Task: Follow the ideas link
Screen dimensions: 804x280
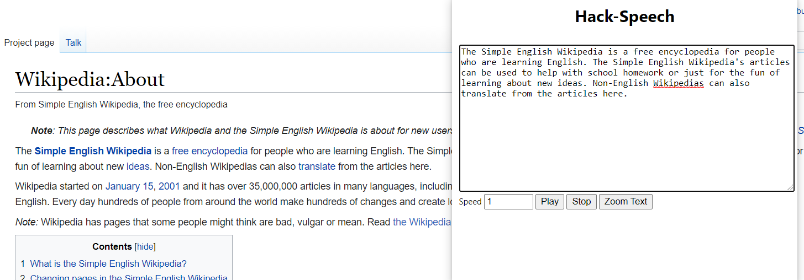Action: tap(138, 166)
